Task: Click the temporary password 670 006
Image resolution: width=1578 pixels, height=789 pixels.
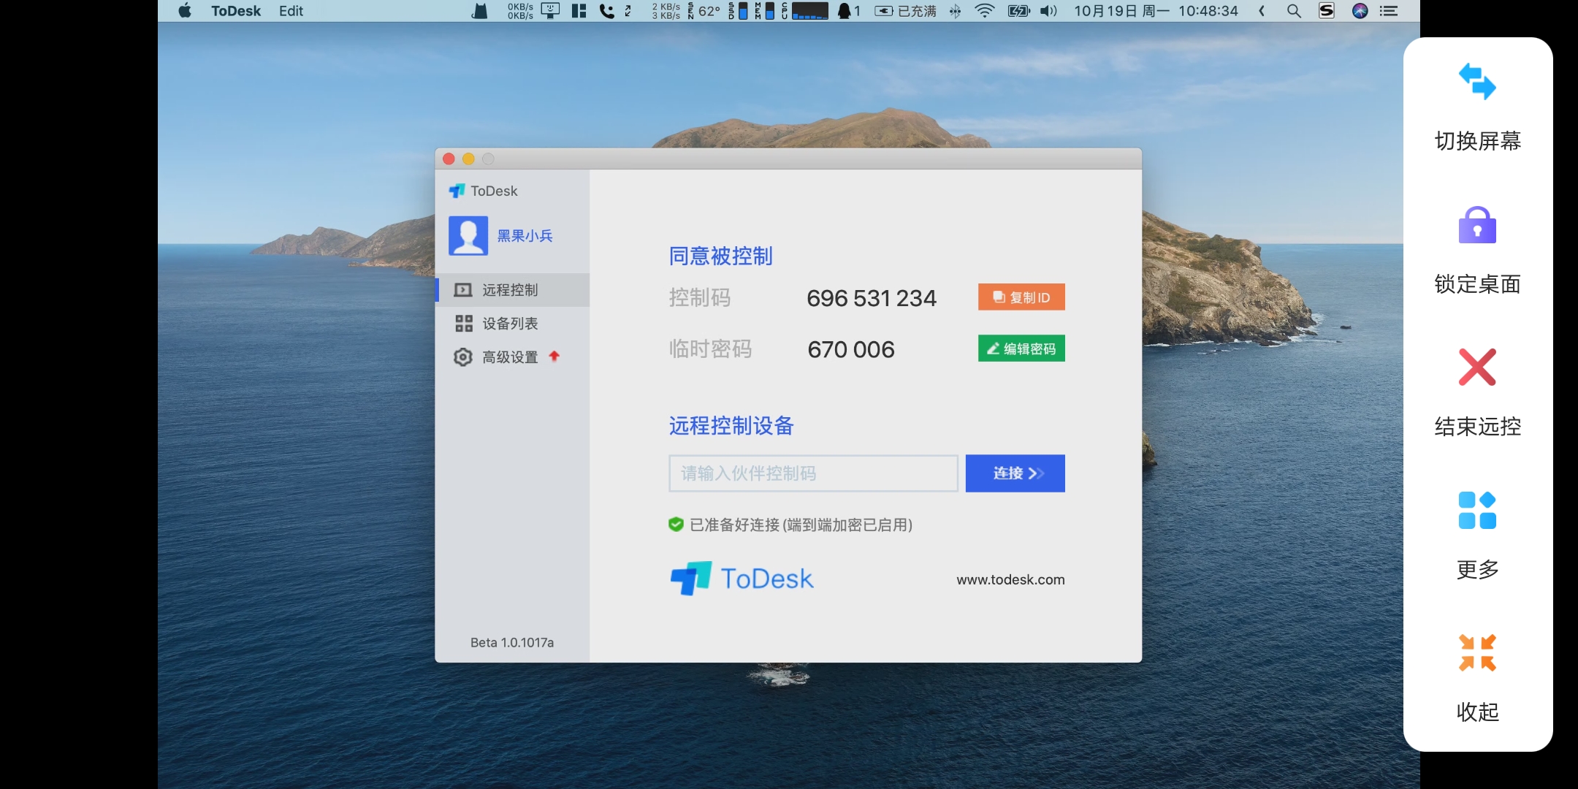Action: click(851, 349)
